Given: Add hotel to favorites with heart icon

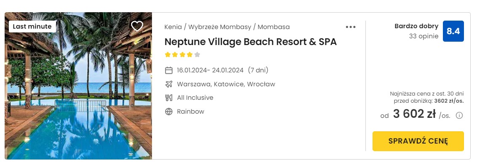Looking at the screenshot, I should pyautogui.click(x=137, y=27).
